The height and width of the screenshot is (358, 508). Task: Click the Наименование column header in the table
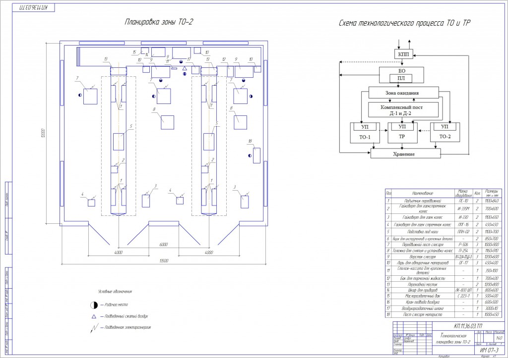(x=423, y=194)
